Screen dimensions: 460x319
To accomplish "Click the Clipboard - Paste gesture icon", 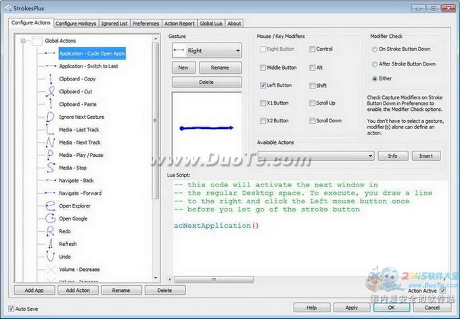I will (51, 104).
